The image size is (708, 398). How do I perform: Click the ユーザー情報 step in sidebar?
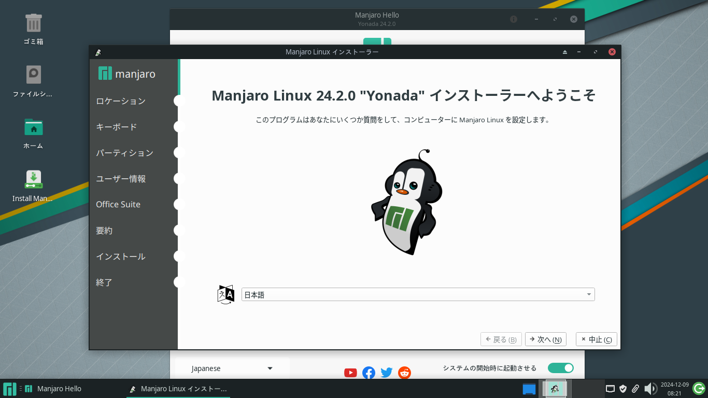(x=121, y=179)
